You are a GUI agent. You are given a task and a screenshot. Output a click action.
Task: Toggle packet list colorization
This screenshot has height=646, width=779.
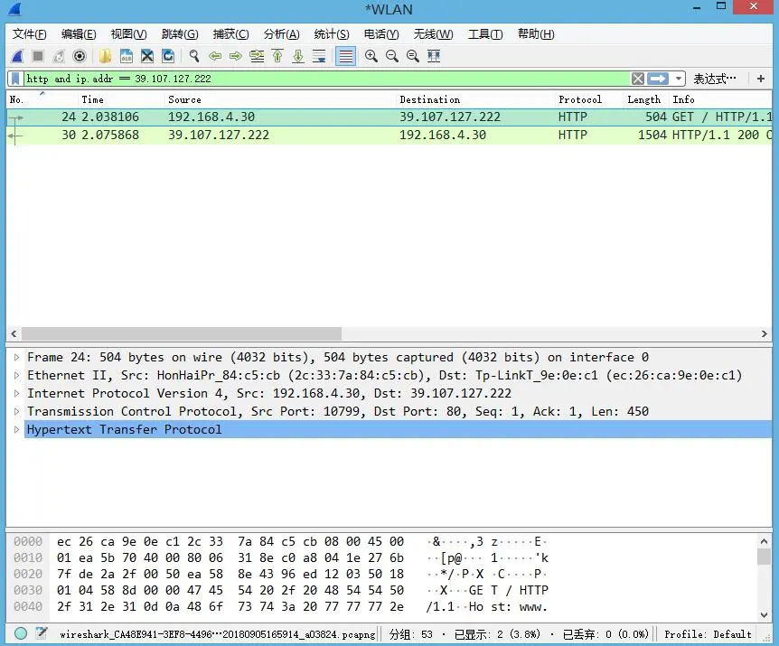pyautogui.click(x=346, y=56)
